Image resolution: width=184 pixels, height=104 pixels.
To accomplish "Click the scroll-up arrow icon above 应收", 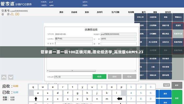I will point(4,77).
